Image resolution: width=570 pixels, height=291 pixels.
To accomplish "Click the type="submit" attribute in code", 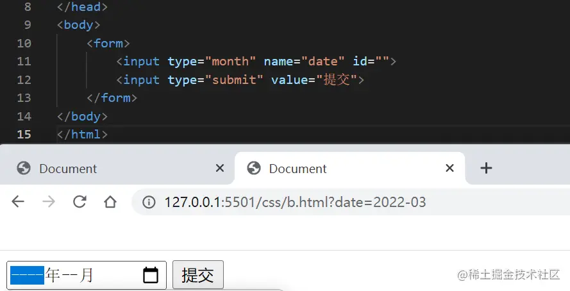I will tap(215, 79).
